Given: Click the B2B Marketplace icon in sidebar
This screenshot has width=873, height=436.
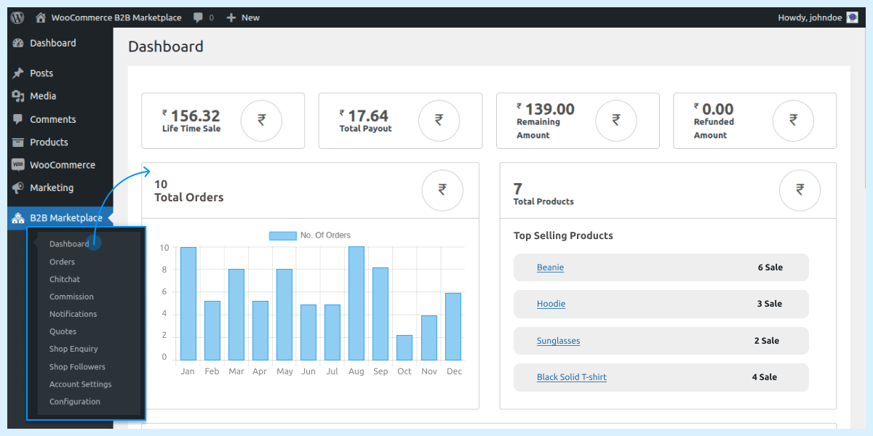Looking at the screenshot, I should 18,218.
